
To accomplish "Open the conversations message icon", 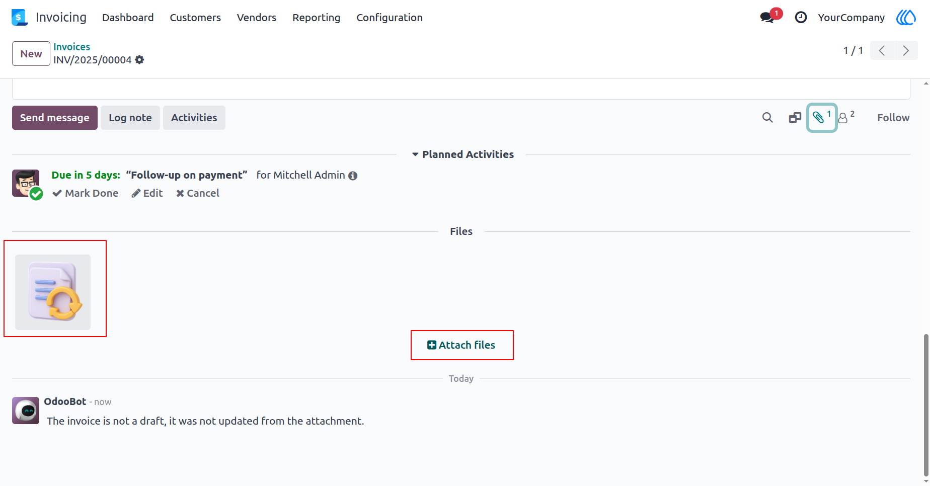I will click(767, 18).
